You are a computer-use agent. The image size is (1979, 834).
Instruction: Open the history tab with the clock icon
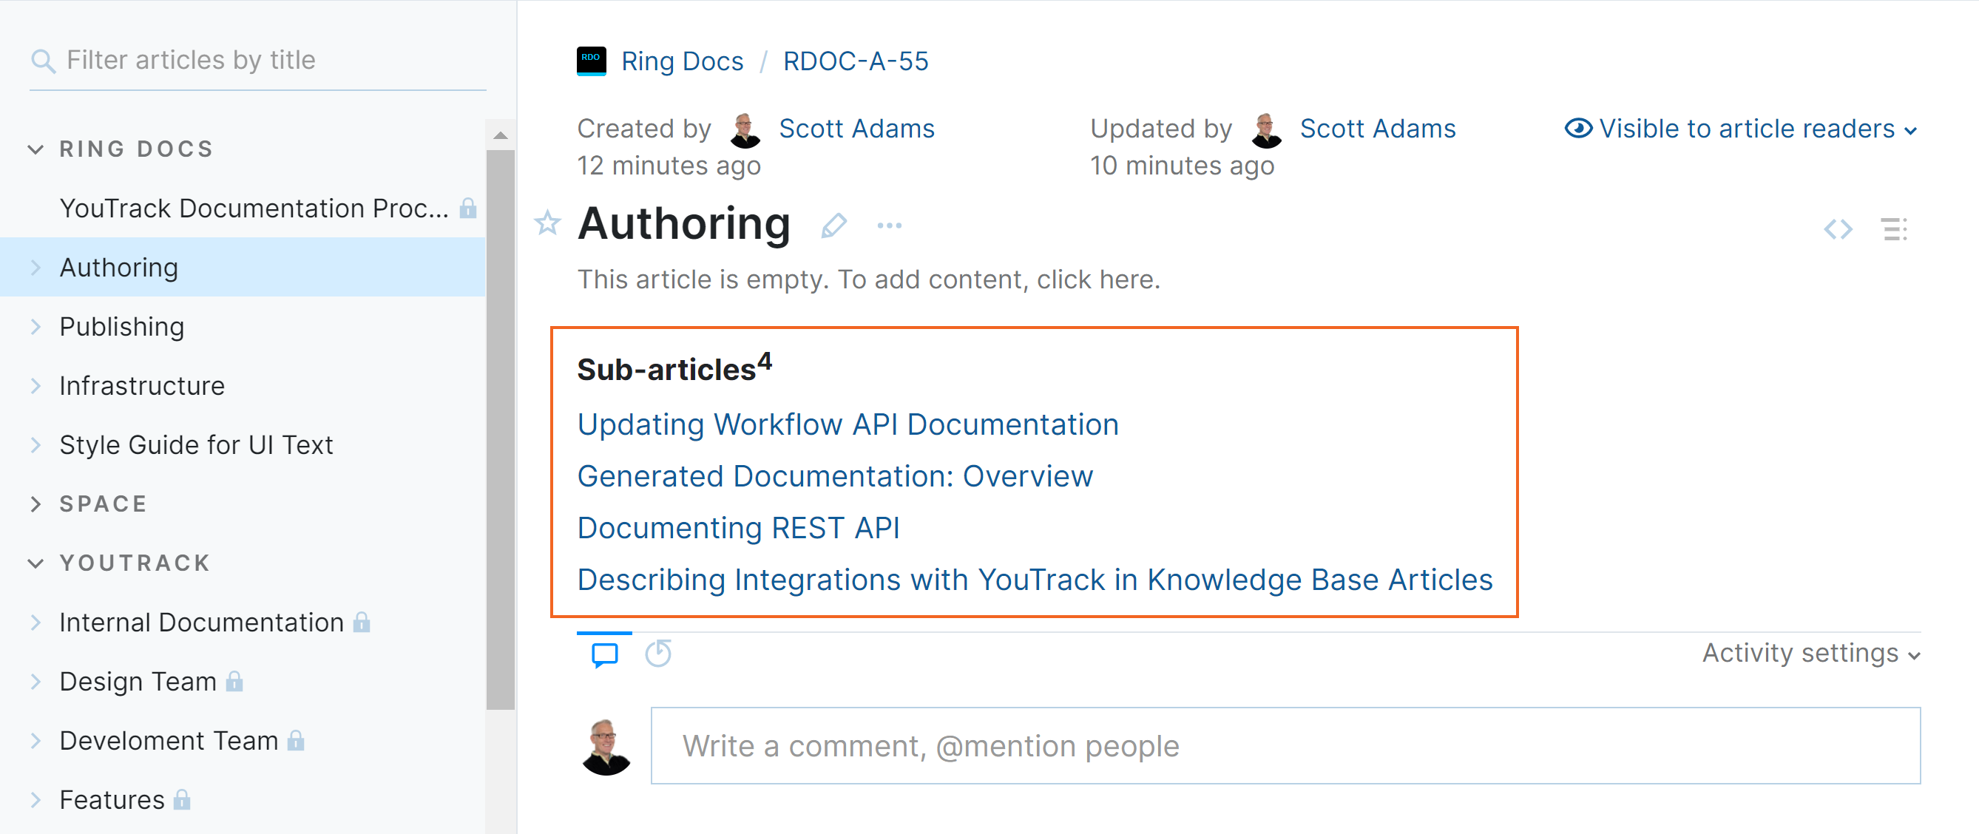658,654
